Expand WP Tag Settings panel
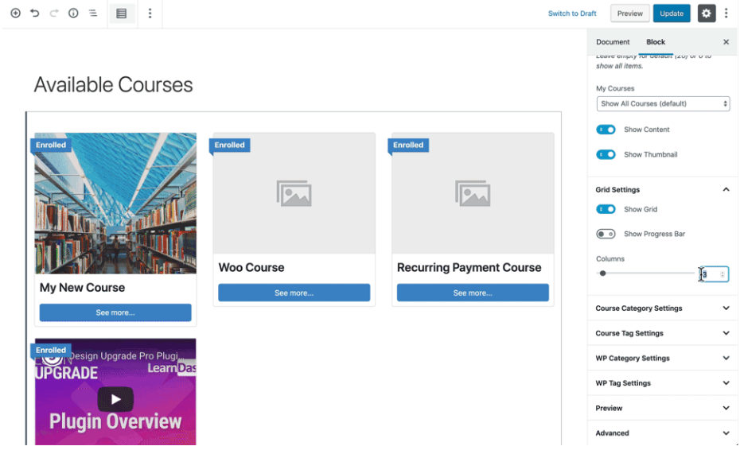Image resolution: width=744 pixels, height=450 pixels. pos(663,383)
